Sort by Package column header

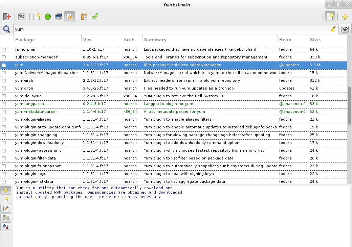(47, 40)
